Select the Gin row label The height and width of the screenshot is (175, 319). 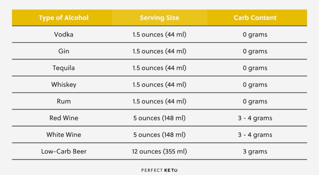[x=64, y=51]
